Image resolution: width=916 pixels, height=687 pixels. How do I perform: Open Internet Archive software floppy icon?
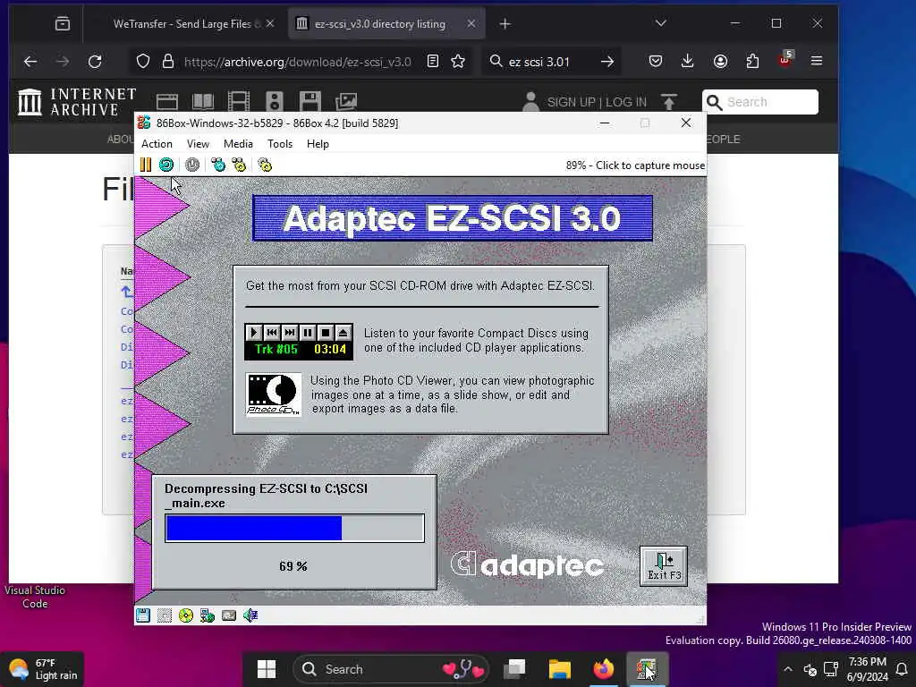(310, 102)
